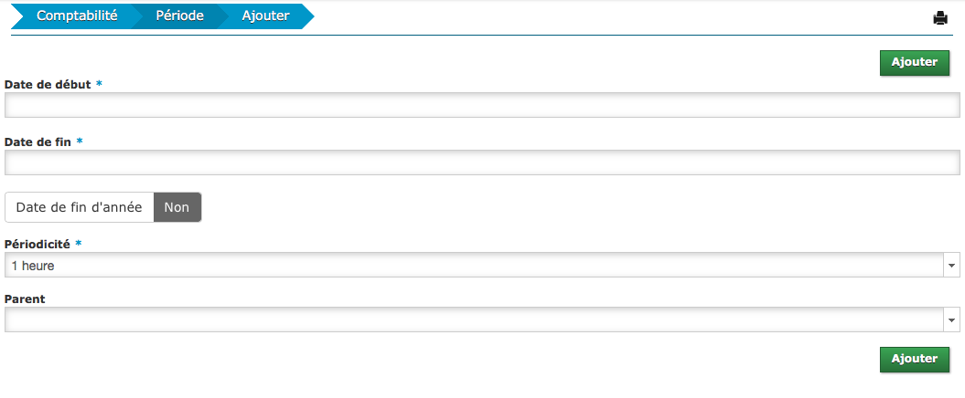Click the Parent field label
This screenshot has width=965, height=398.
tap(25, 298)
